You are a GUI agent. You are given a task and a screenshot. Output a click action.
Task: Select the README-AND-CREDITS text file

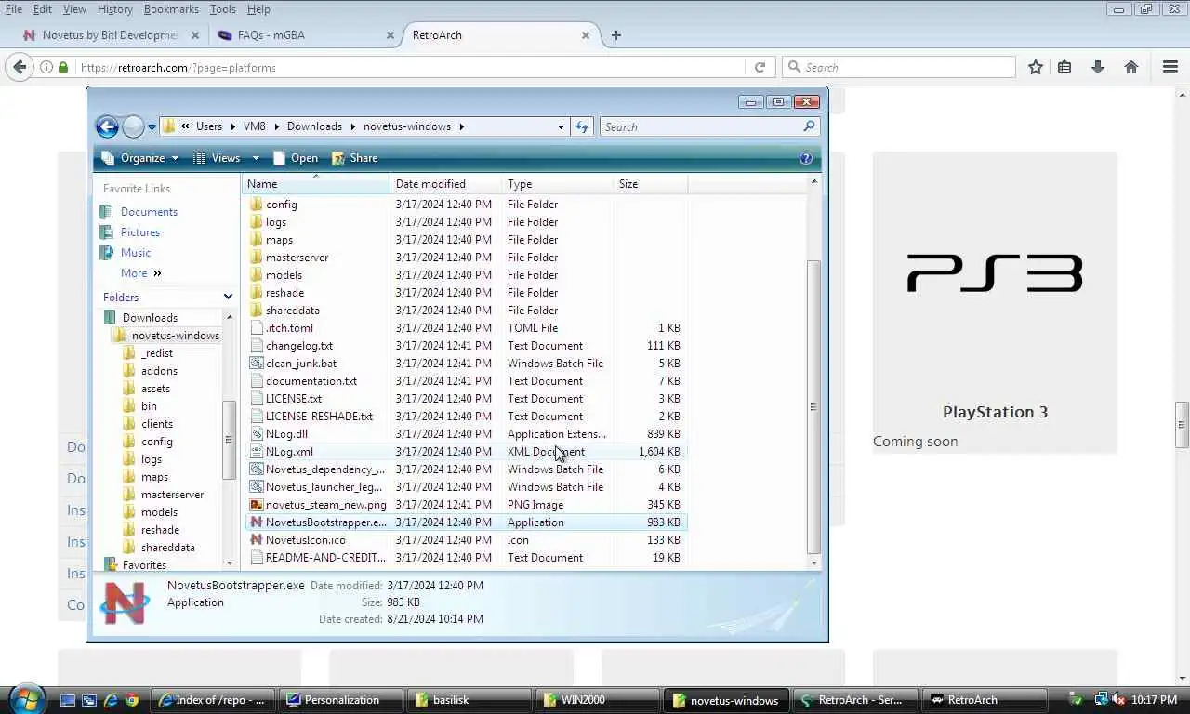pos(324,558)
